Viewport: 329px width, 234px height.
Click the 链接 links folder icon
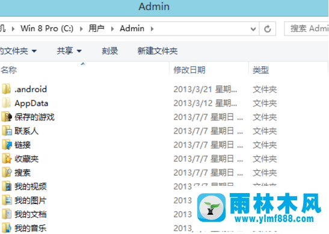7,144
